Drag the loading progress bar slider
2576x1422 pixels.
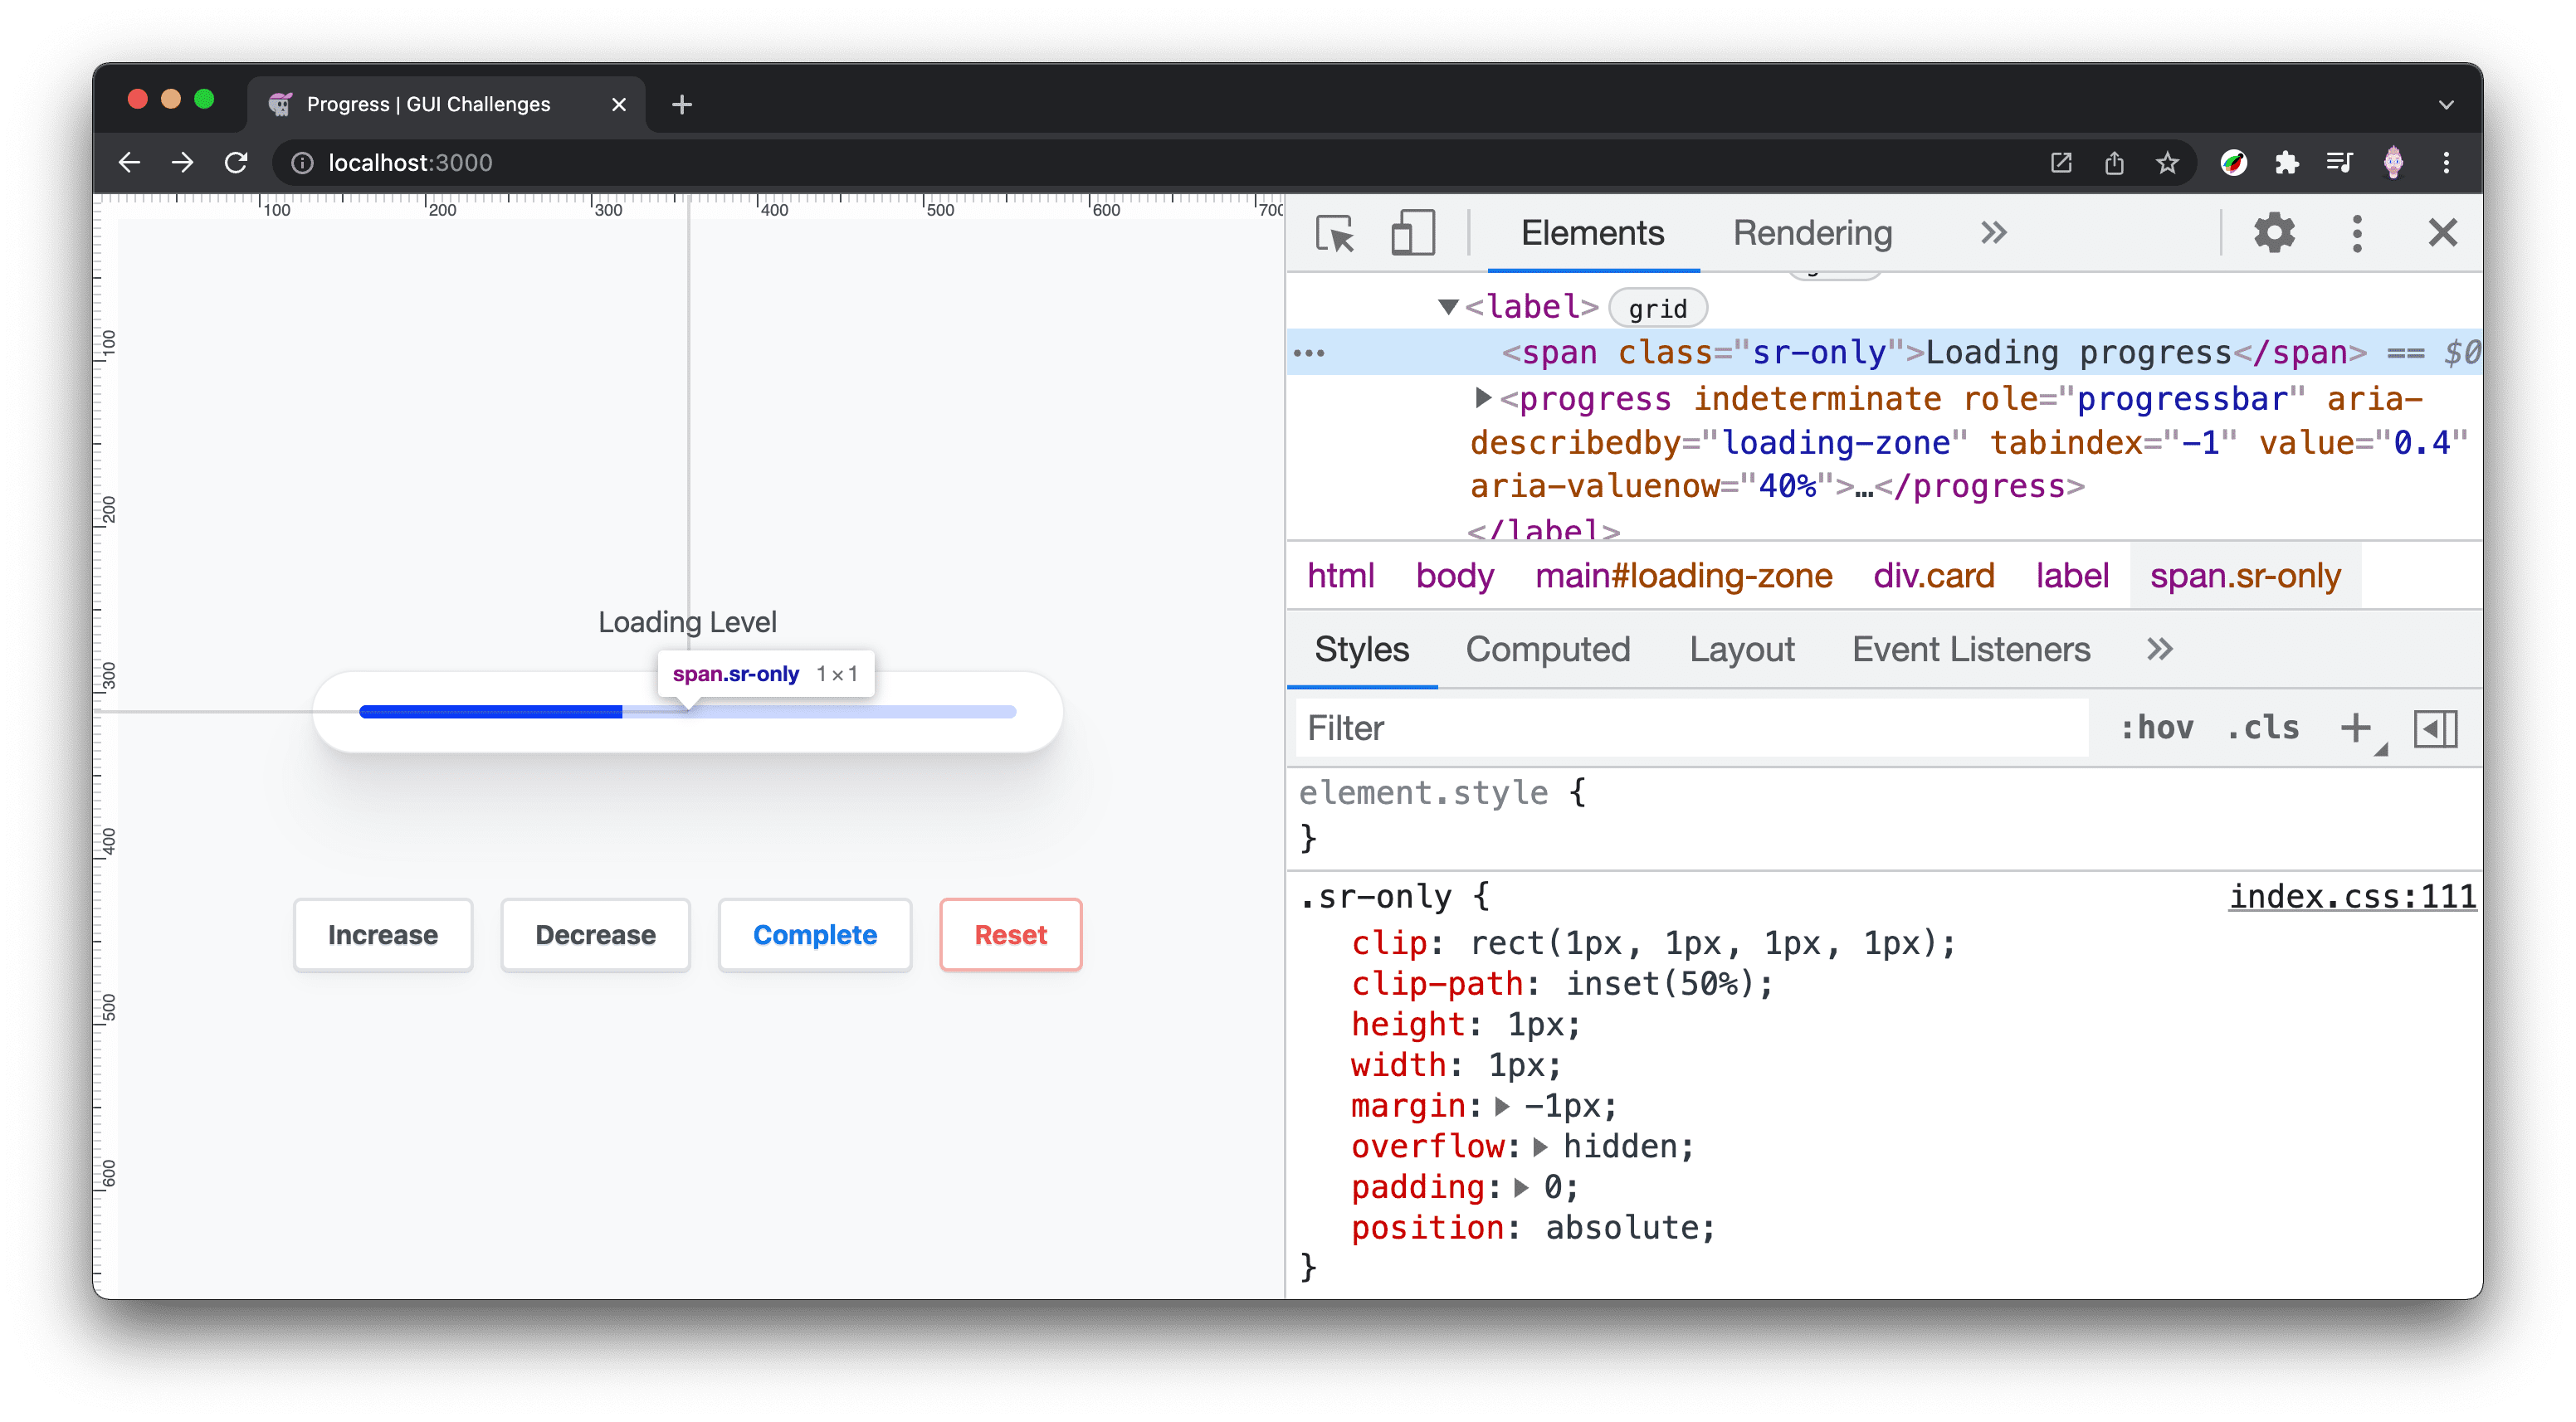[x=623, y=713]
